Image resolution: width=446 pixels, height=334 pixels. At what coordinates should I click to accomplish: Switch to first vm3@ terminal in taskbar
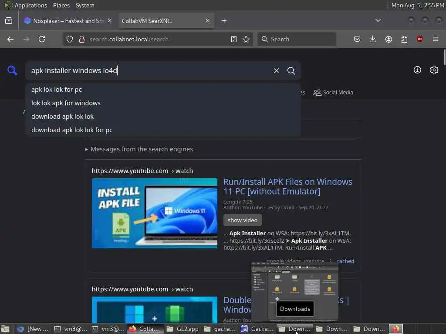pyautogui.click(x=71, y=329)
